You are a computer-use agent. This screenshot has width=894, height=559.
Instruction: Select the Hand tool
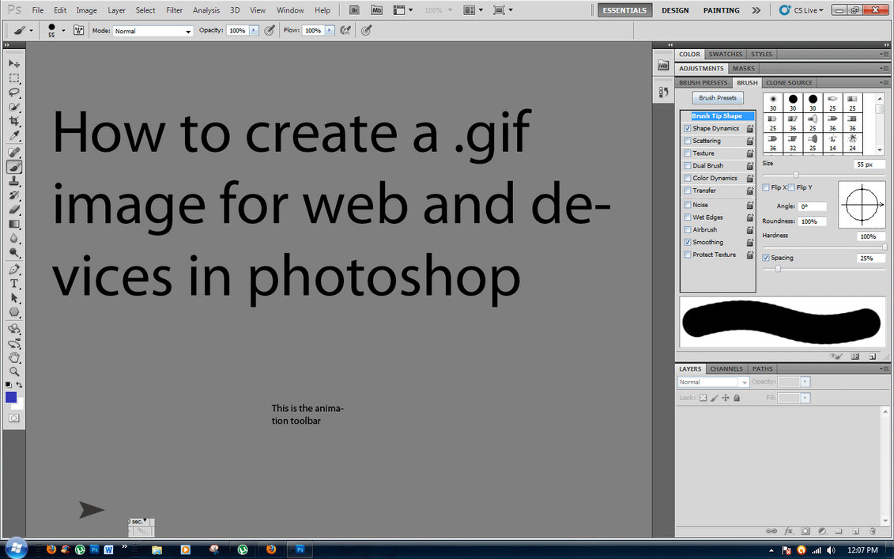click(13, 357)
